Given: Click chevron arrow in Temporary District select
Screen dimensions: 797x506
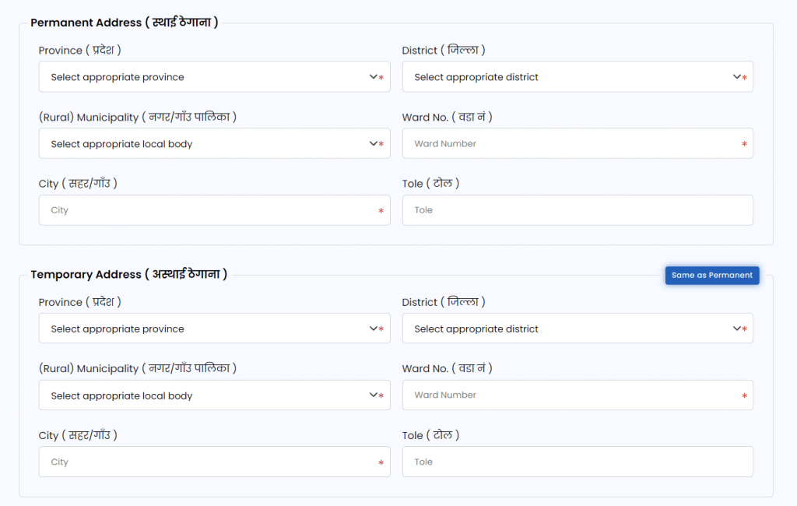Looking at the screenshot, I should pos(737,329).
